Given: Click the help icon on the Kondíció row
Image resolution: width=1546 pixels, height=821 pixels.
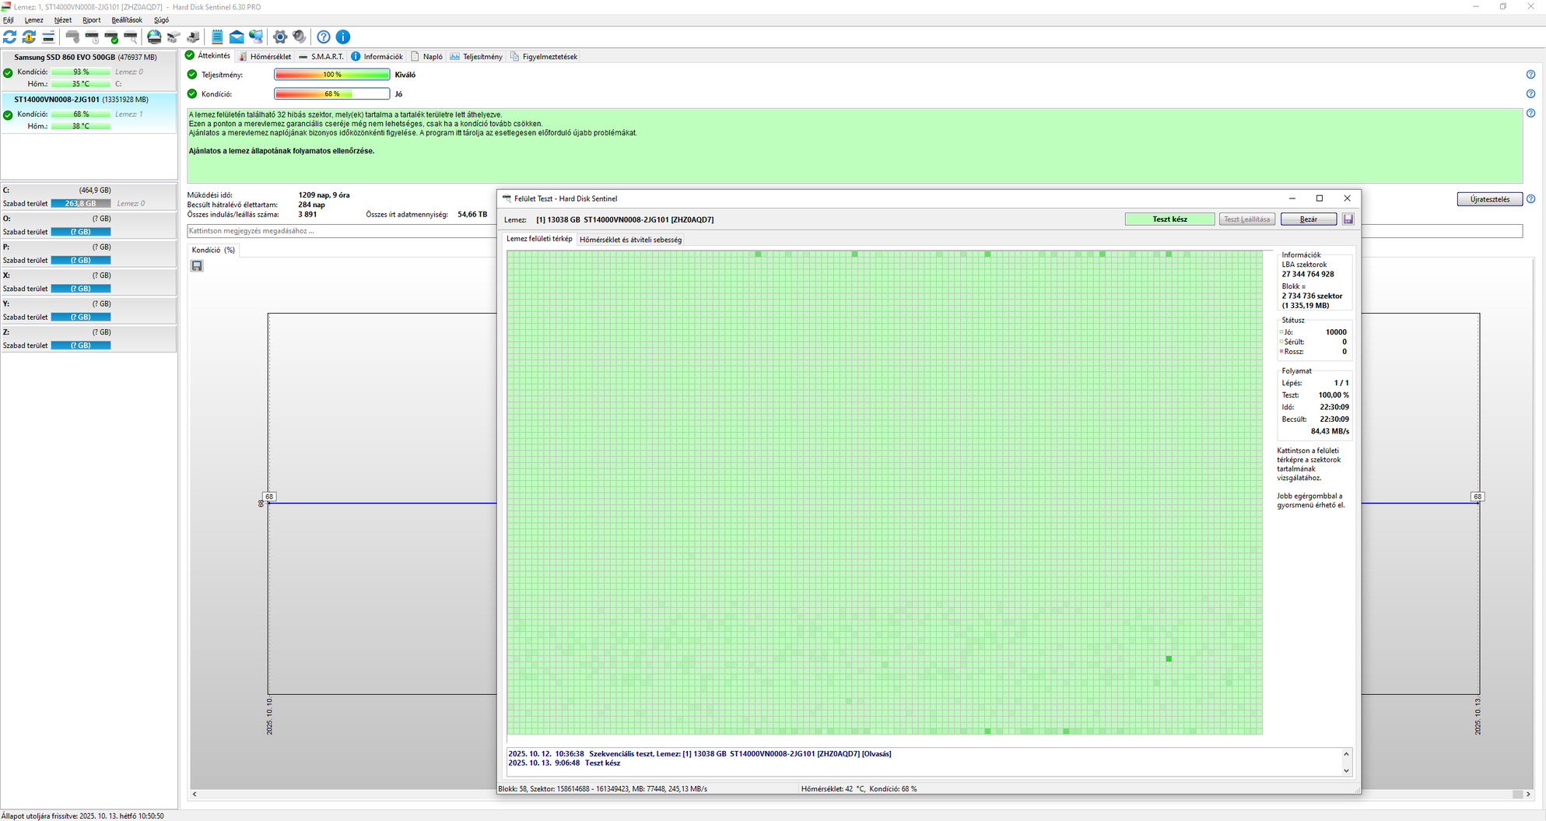Looking at the screenshot, I should [x=1530, y=94].
